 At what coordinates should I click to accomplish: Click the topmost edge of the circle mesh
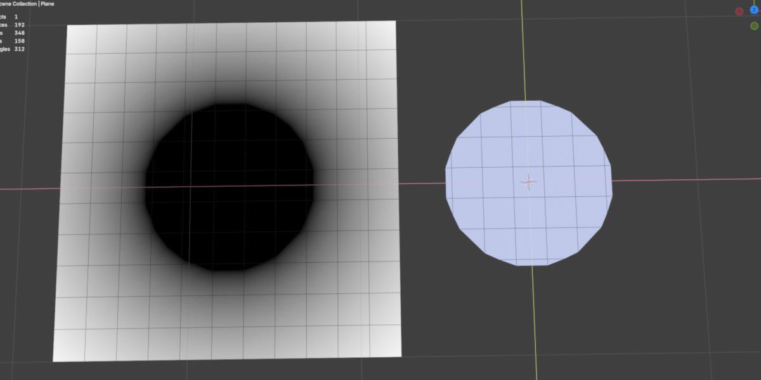pyautogui.click(x=528, y=101)
